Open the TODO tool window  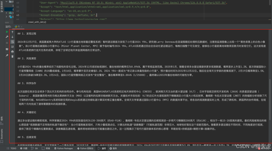tap(11, 148)
